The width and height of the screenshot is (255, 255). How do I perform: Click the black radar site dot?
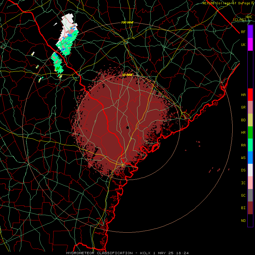point(128,127)
